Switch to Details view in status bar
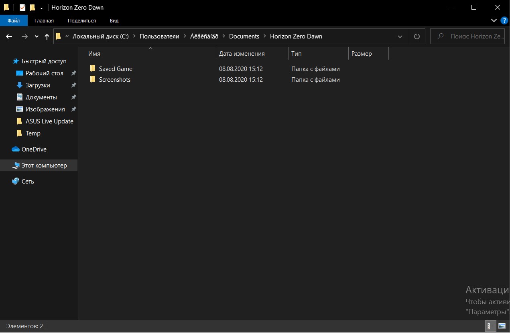 pos(490,326)
